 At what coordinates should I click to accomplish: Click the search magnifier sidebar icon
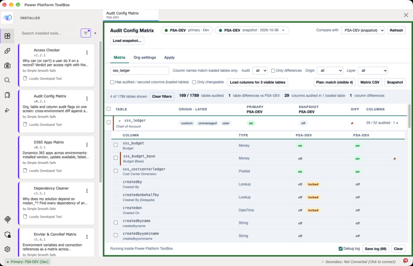tap(7, 80)
